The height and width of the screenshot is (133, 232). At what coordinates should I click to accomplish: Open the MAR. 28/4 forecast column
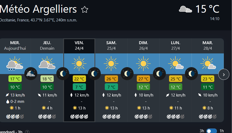pyautogui.click(x=208, y=45)
